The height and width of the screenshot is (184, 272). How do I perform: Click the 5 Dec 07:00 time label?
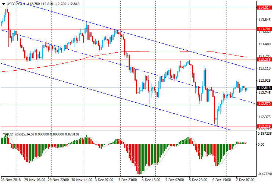coord(175,180)
